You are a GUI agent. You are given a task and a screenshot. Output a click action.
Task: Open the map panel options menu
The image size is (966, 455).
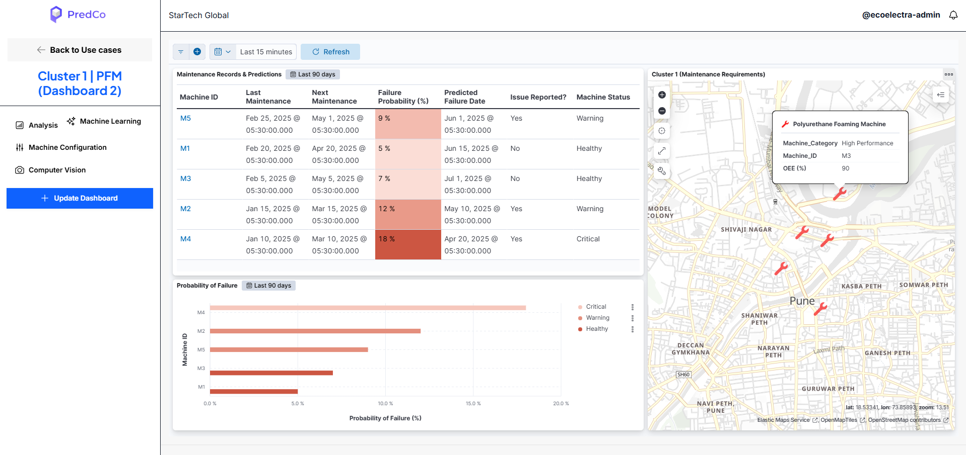click(949, 74)
